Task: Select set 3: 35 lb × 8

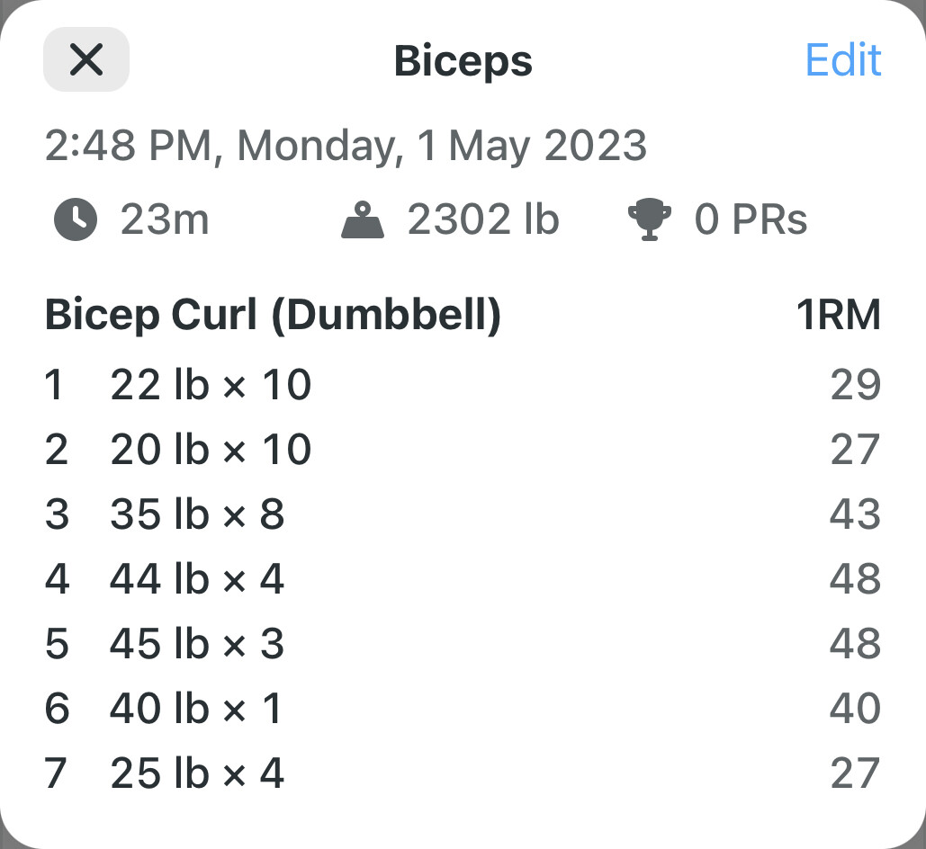Action: tap(463, 514)
